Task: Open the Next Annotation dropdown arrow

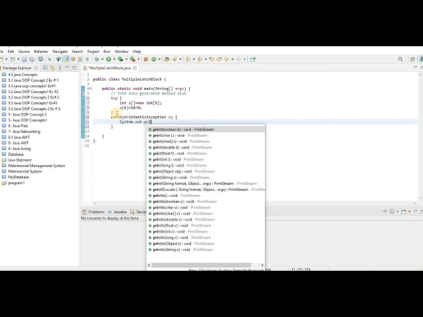Action: (194, 59)
